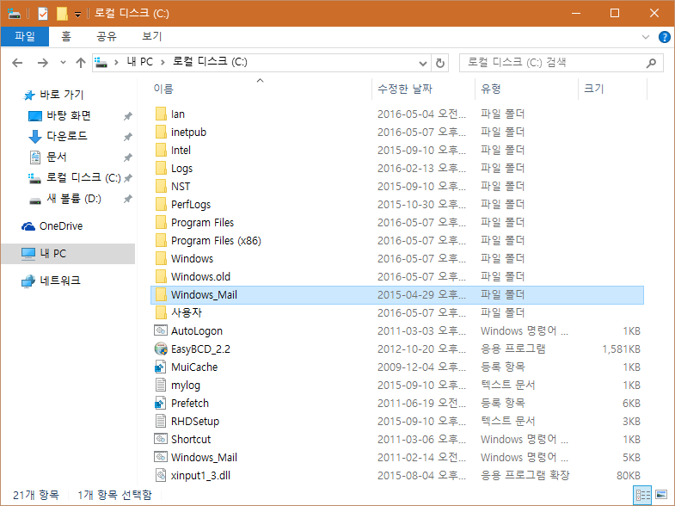
Task: Expand the ribbon with the chevron
Action: (x=647, y=37)
